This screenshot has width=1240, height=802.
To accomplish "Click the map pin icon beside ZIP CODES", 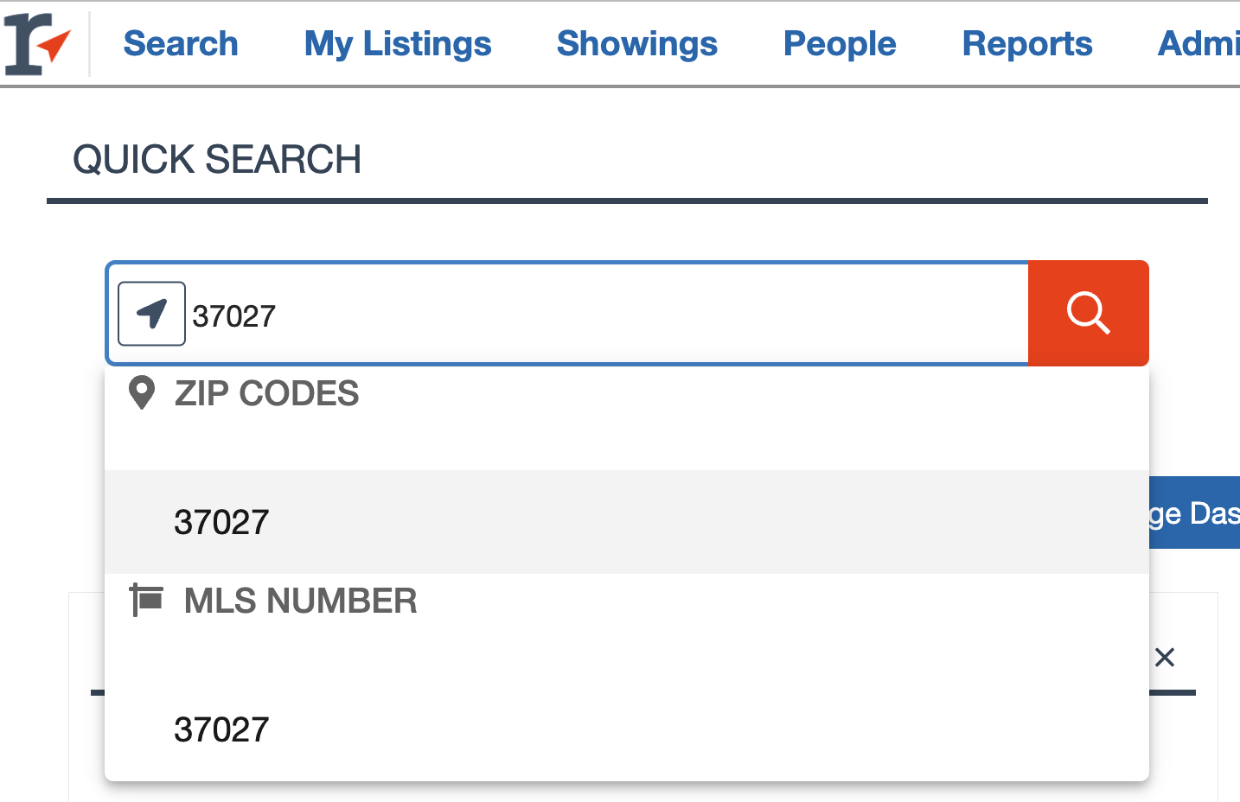I will pos(141,393).
